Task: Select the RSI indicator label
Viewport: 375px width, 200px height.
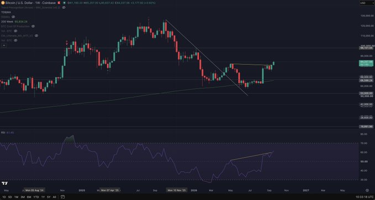Action: tap(3, 132)
